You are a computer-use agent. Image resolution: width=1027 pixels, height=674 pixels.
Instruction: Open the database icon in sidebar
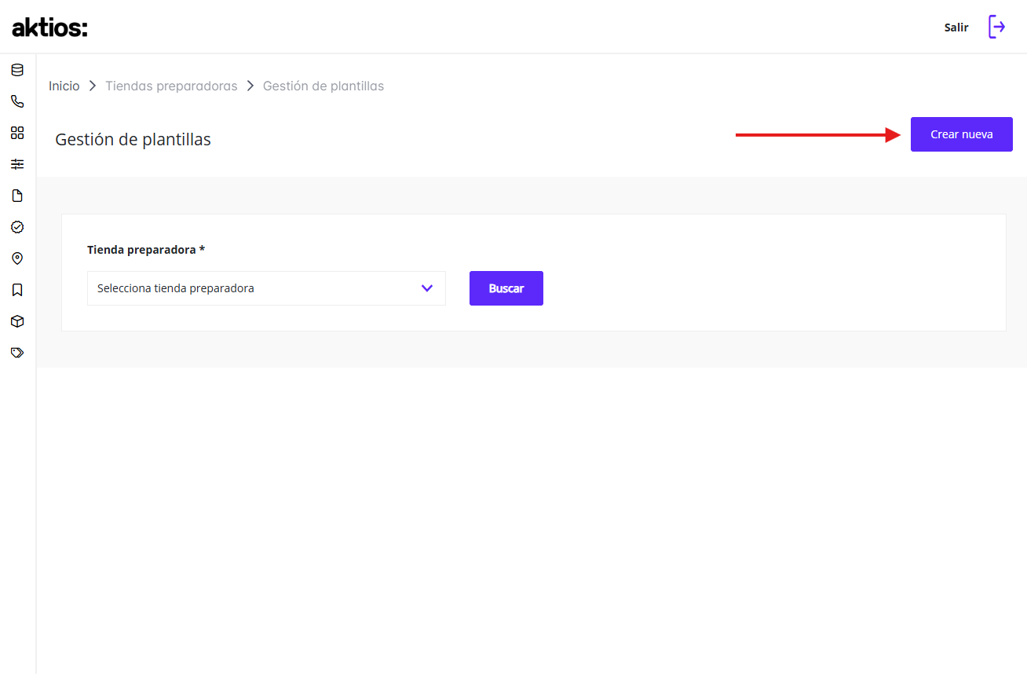tap(17, 70)
